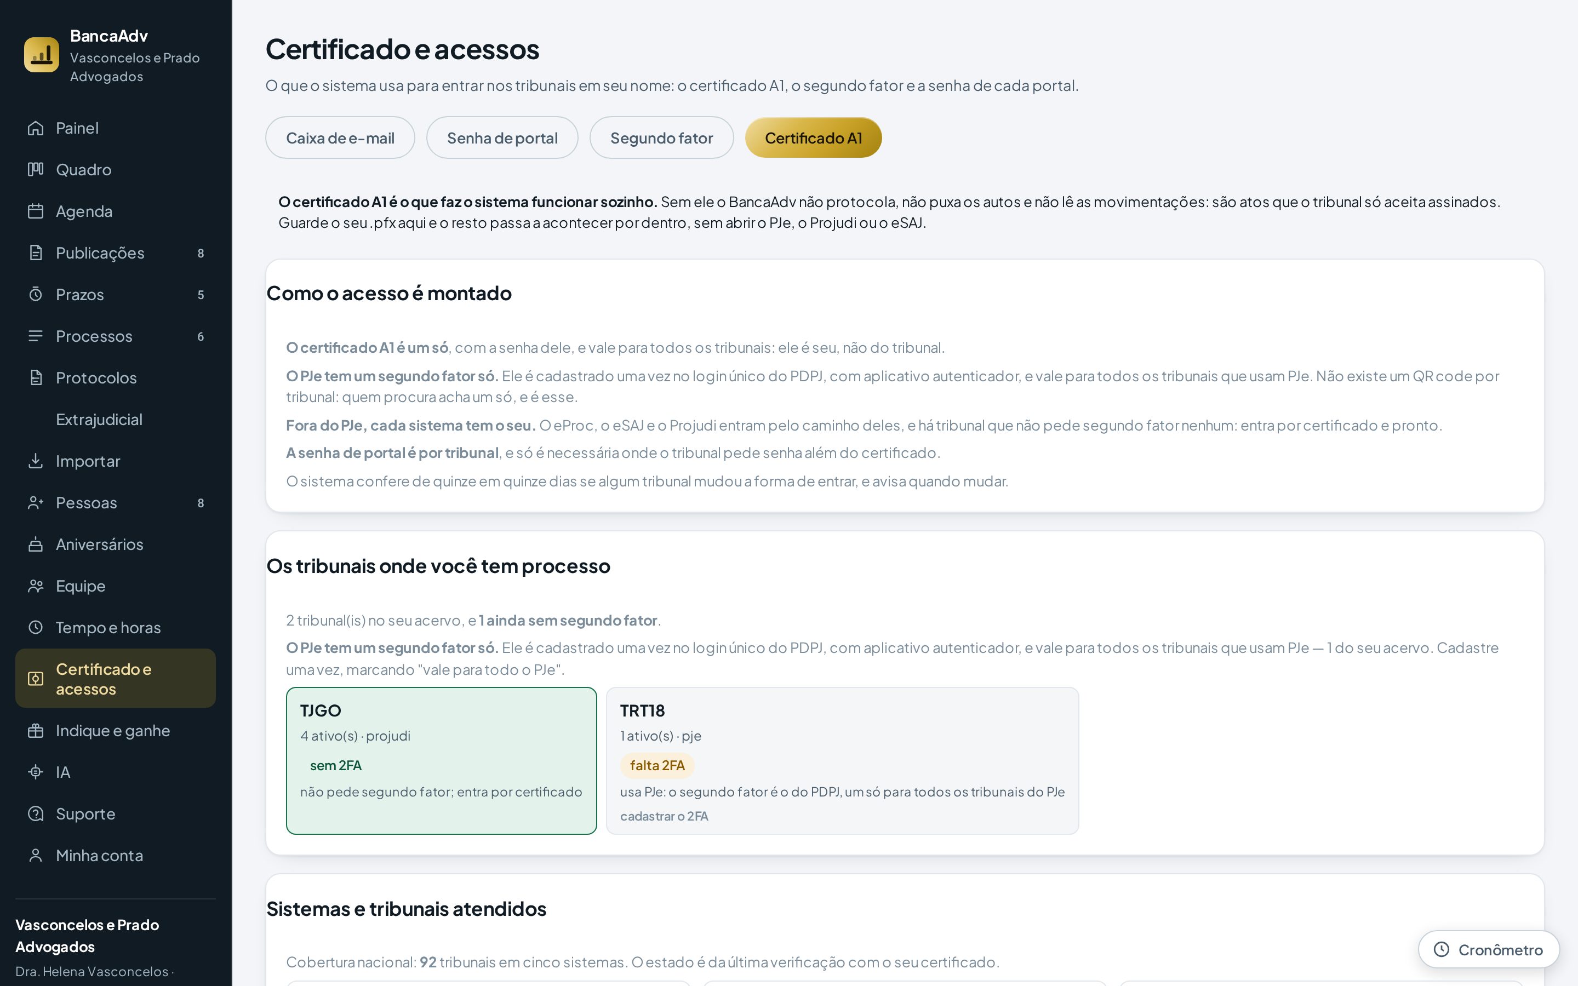Select the TRT18 tribunal card
This screenshot has height=986, width=1578.
point(843,760)
